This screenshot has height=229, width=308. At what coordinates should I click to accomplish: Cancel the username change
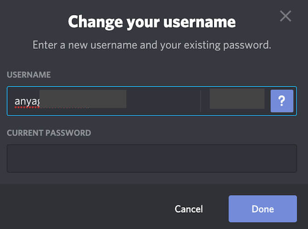pos(188,209)
